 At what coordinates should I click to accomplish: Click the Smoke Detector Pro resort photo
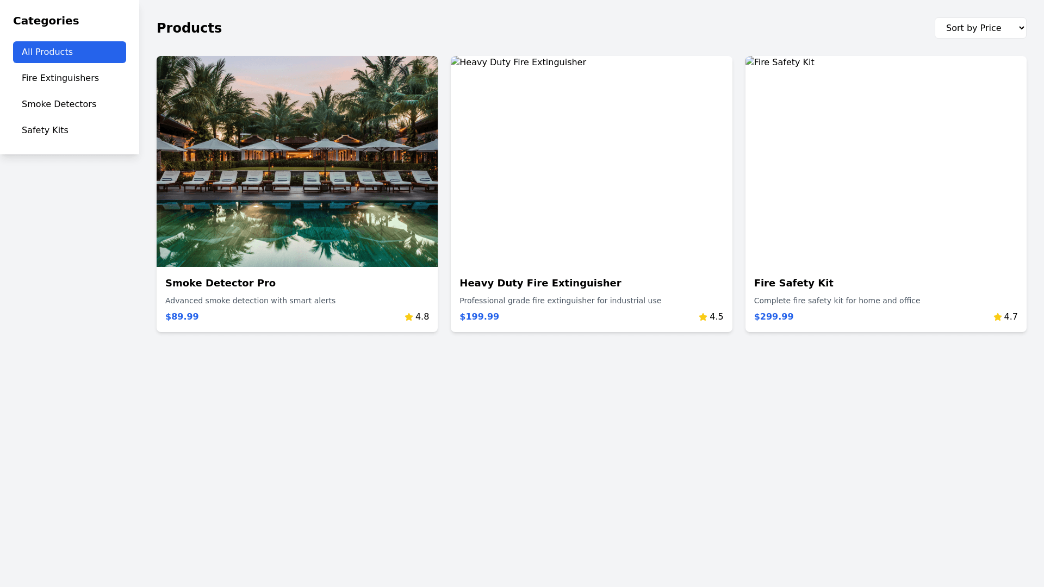point(297,161)
